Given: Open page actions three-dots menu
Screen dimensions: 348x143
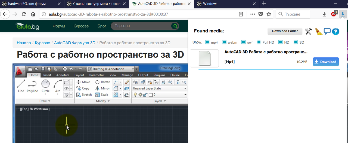Looking at the screenshot, I should click(253, 14).
